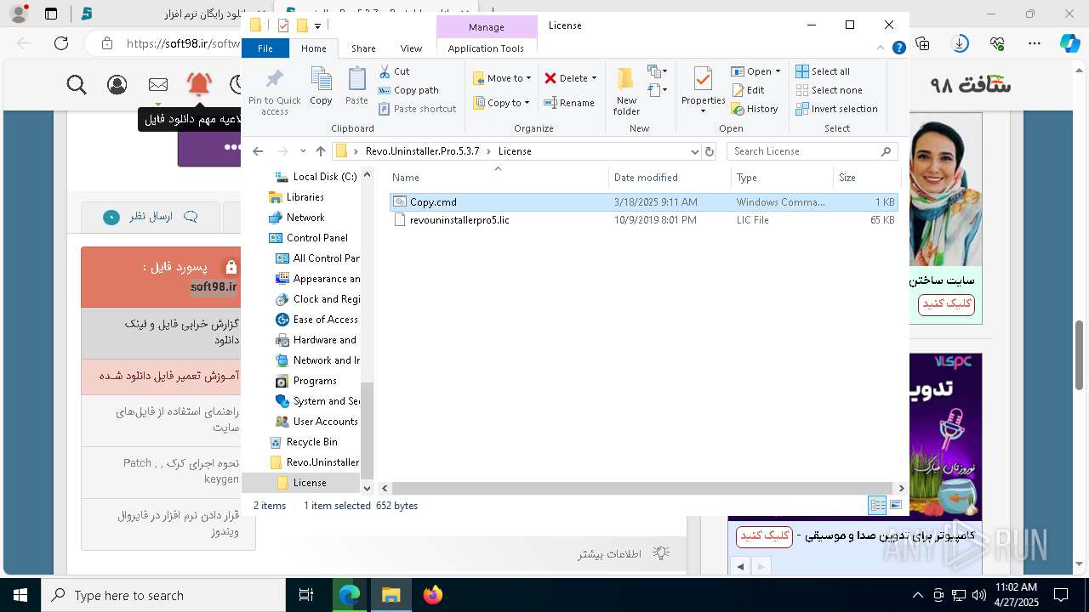The image size is (1089, 612).
Task: Click the horizontal scrollbar right arrow
Action: (x=903, y=489)
